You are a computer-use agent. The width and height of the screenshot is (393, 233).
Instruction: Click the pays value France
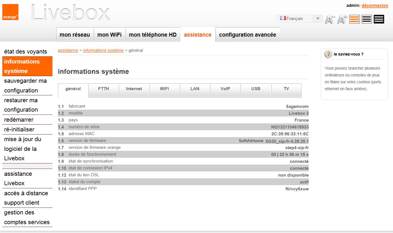click(x=302, y=120)
